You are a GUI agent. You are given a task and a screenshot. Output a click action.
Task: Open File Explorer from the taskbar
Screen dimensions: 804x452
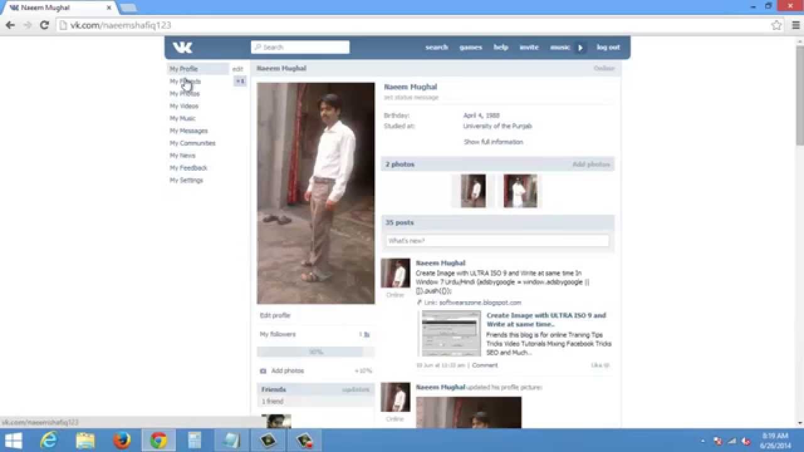[x=85, y=441]
